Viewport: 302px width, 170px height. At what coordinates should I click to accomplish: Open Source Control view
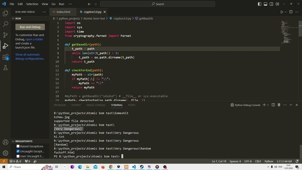(5, 34)
